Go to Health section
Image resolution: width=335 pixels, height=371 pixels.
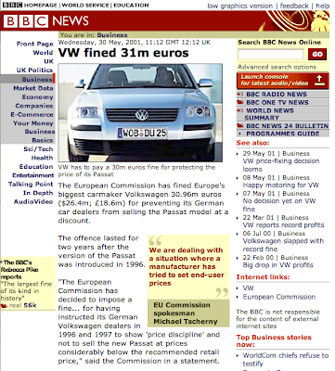coord(42,158)
